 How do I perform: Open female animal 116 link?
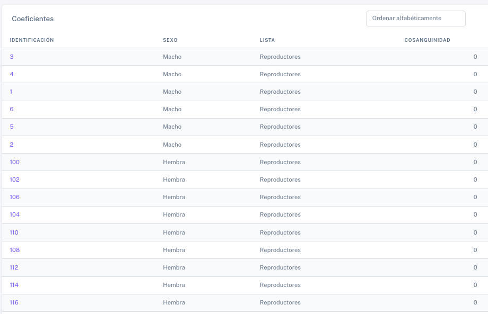[14, 302]
